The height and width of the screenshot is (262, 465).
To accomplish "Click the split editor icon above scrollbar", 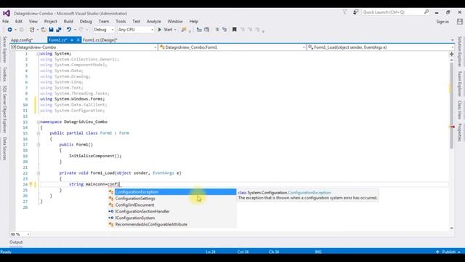I will pyautogui.click(x=452, y=54).
